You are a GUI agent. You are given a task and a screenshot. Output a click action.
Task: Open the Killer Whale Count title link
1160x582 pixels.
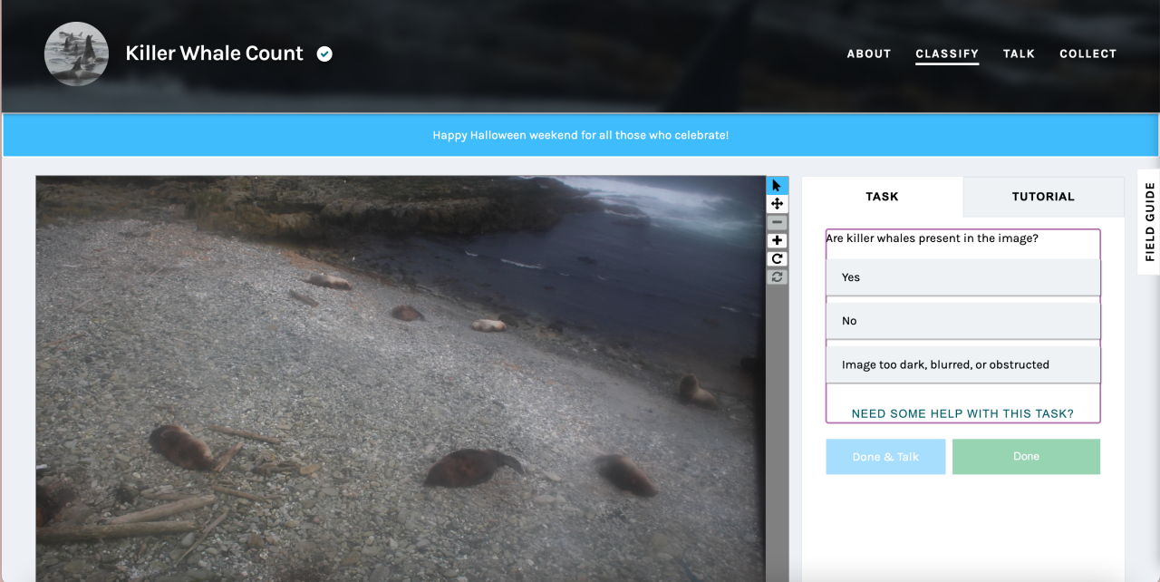click(215, 53)
